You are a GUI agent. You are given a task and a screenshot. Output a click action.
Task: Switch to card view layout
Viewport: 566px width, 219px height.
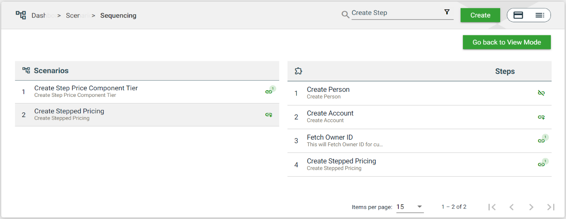pyautogui.click(x=518, y=15)
